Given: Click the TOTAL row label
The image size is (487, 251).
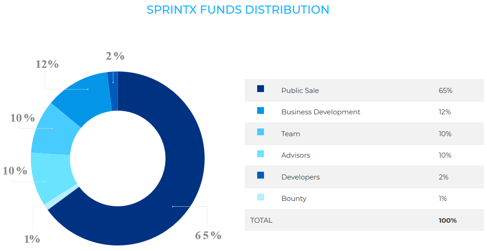Looking at the screenshot, I should click(261, 220).
